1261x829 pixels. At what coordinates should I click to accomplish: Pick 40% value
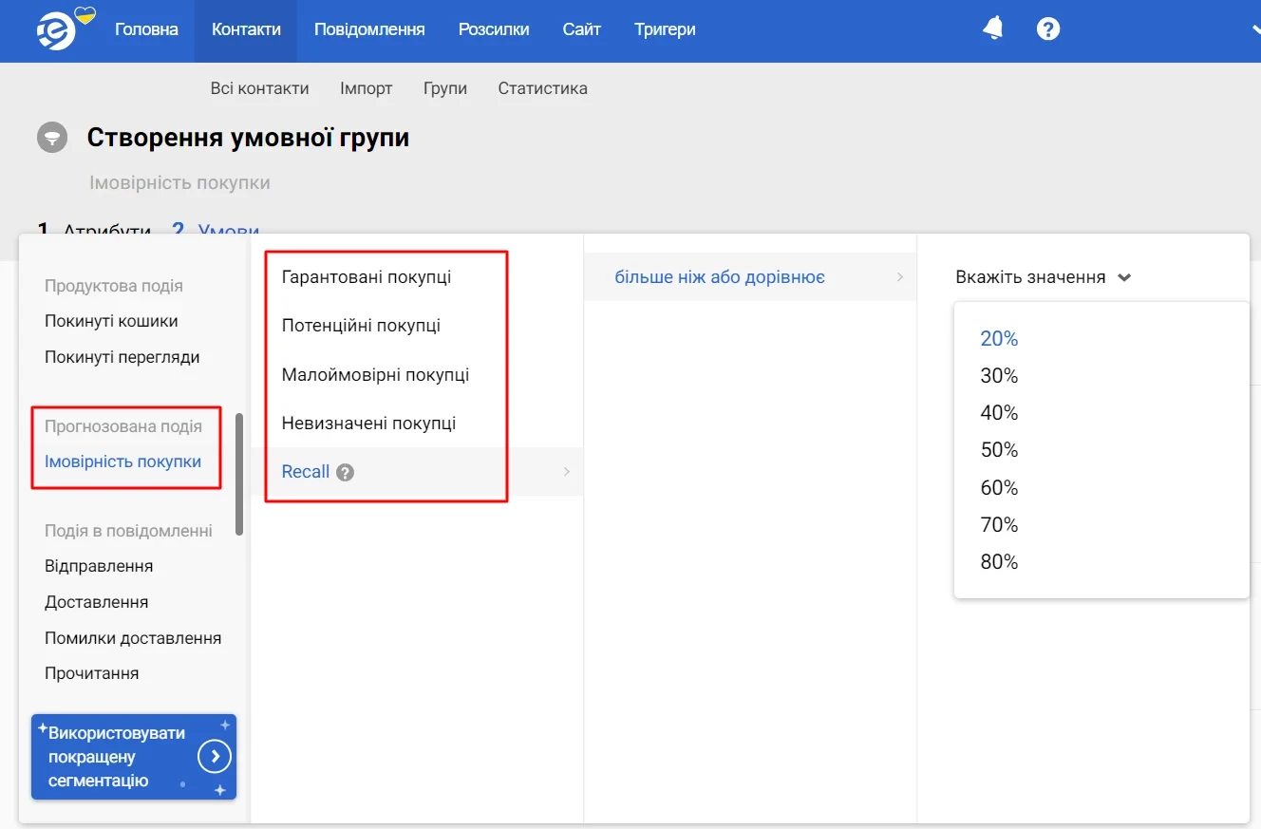(x=999, y=413)
